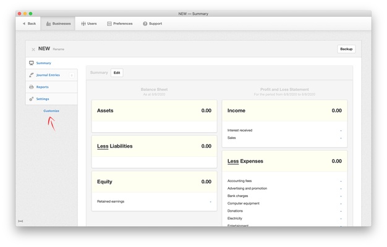Click the Equity heading
Image resolution: width=387 pixels, height=247 pixels.
pos(104,182)
